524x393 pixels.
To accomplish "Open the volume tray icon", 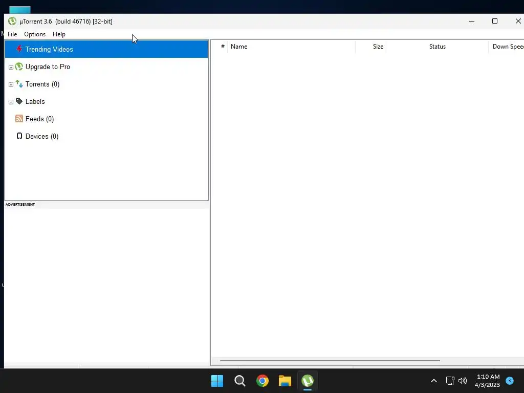I will [463, 381].
